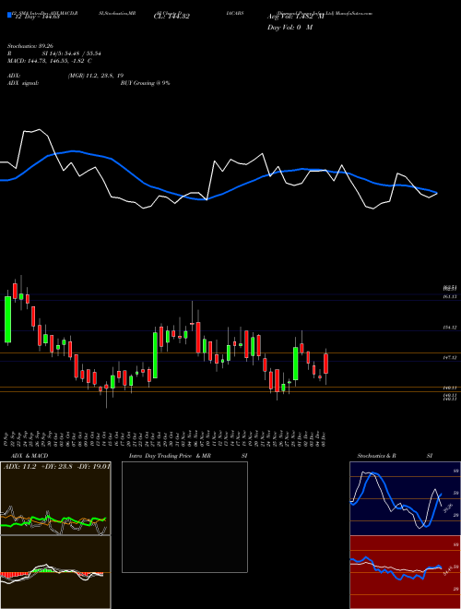Click the 'Avg Vol: 1.482 M' label
Viewport: 461px width, 609px height.
pyautogui.click(x=296, y=17)
